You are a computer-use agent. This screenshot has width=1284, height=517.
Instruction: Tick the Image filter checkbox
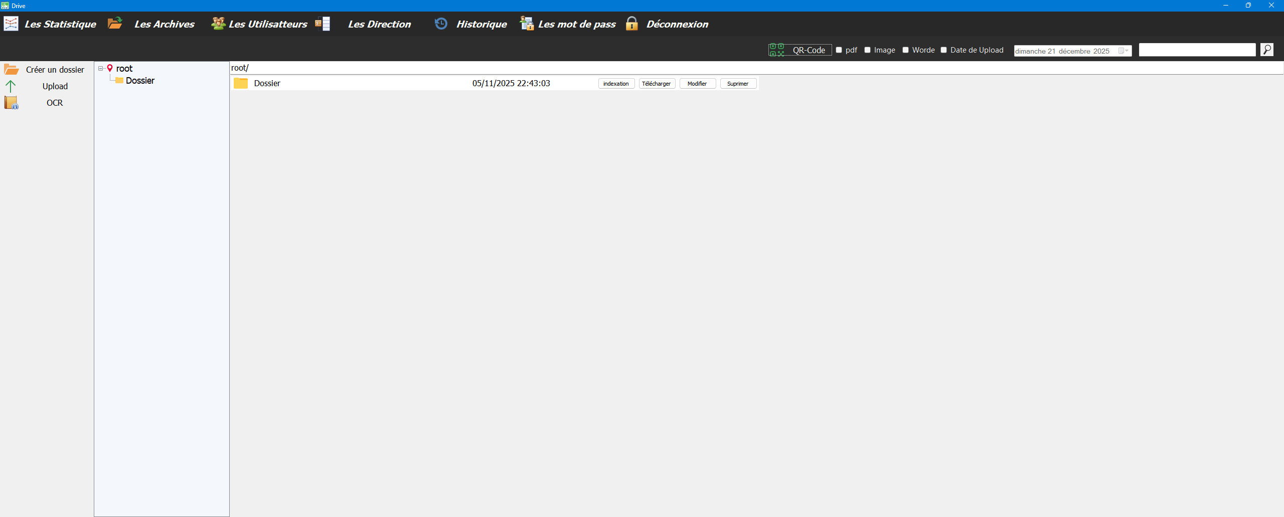[x=867, y=50]
